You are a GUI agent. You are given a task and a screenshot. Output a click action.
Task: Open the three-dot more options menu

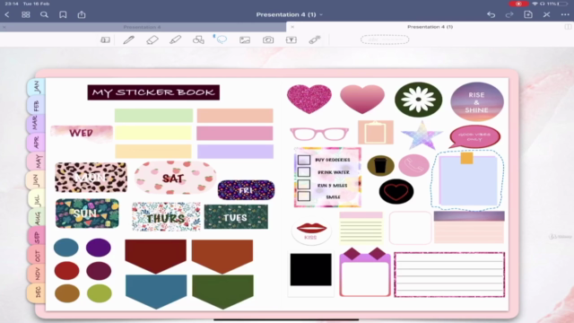point(565,14)
